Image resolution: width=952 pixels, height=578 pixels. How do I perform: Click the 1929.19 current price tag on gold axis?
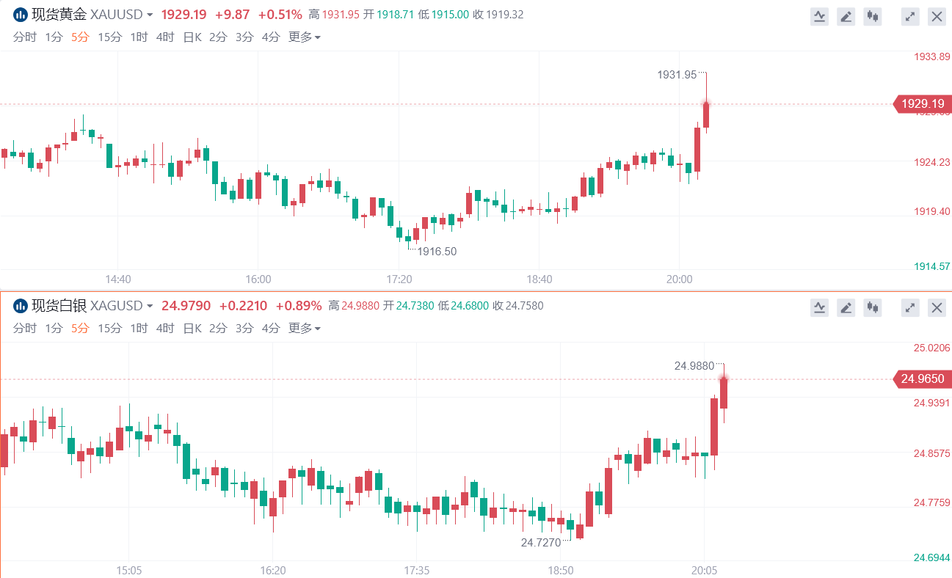click(922, 104)
